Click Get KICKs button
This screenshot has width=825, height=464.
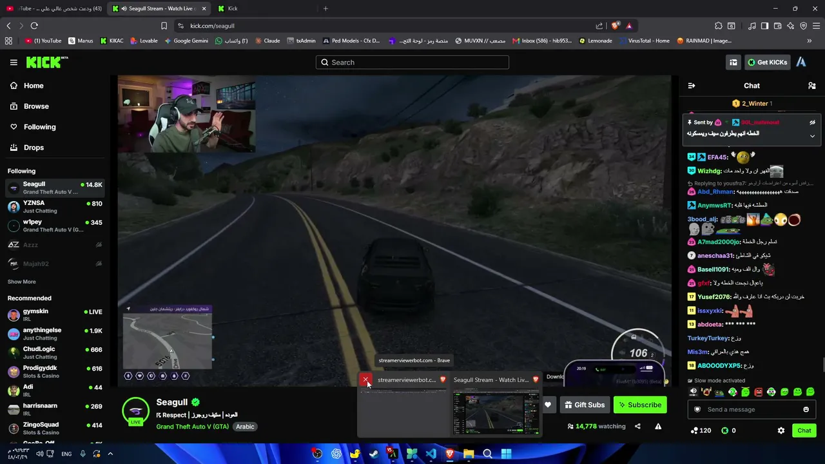[767, 63]
